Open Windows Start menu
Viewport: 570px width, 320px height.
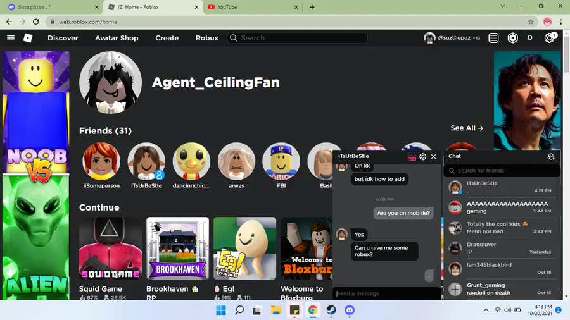220,311
